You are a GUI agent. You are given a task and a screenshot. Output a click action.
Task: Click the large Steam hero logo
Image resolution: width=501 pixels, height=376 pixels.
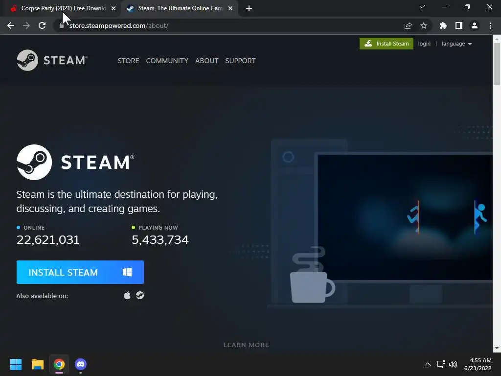point(75,162)
